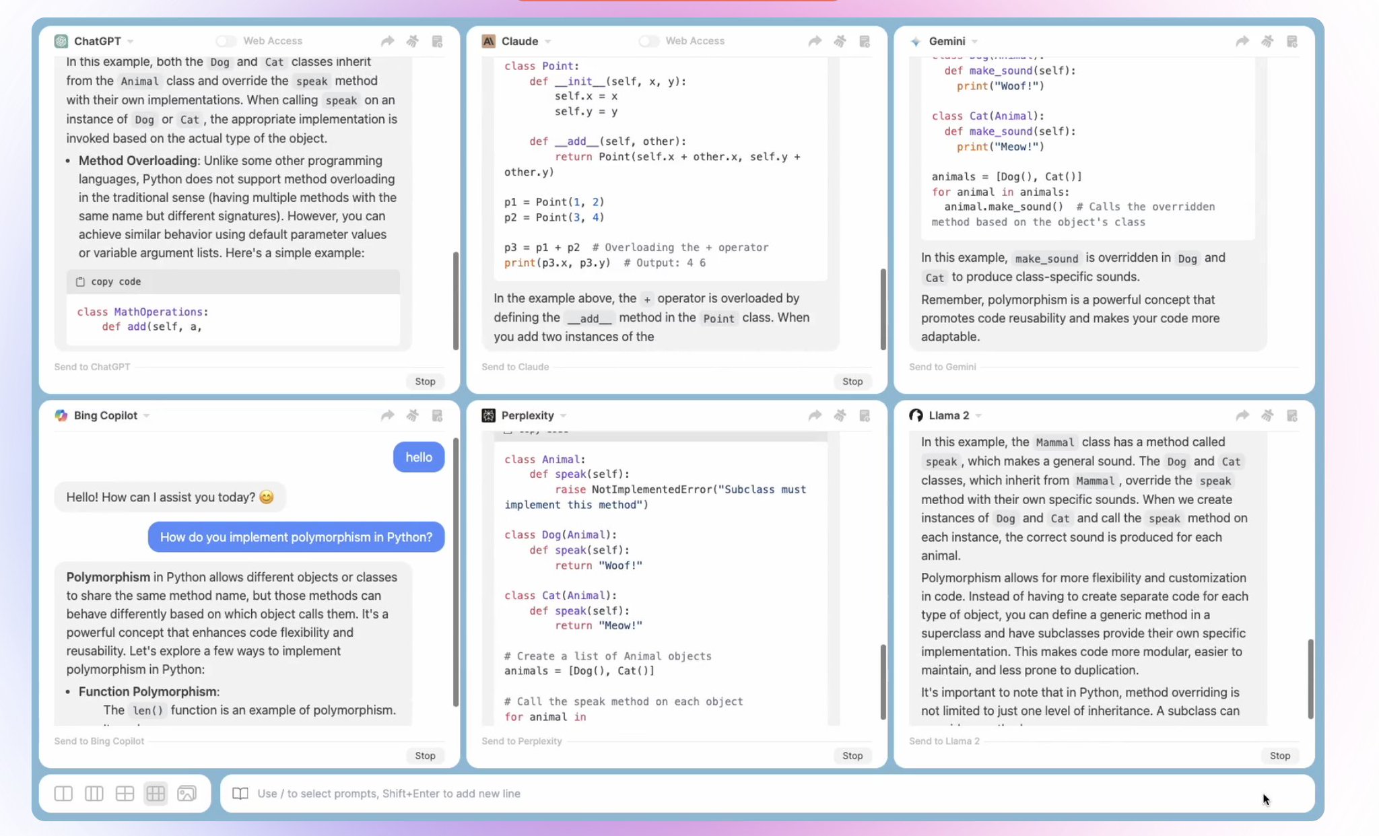Switch to two-column layout
Viewport: 1379px width, 836px height.
pos(63,794)
